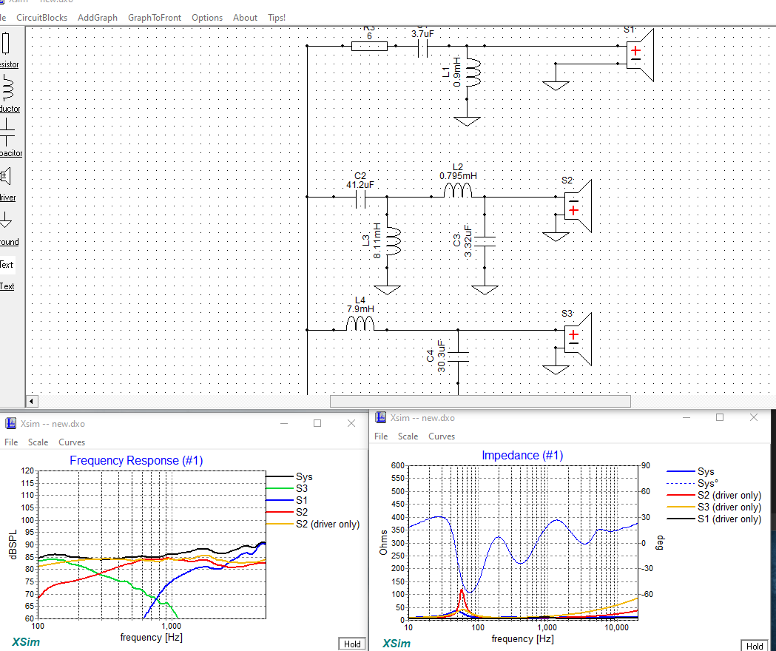Open File menu in Impedance window
This screenshot has width=776, height=651.
coord(381,436)
